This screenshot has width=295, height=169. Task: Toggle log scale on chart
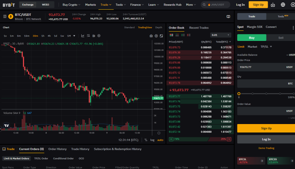(152, 140)
